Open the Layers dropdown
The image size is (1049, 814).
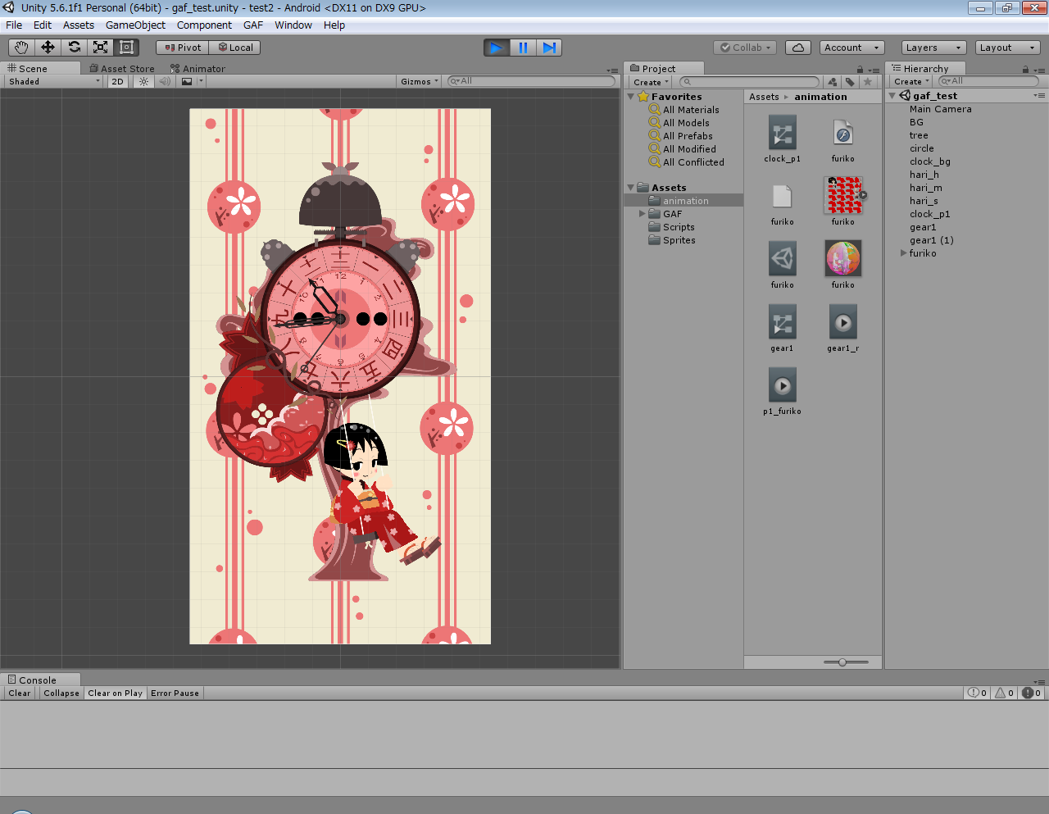[933, 48]
